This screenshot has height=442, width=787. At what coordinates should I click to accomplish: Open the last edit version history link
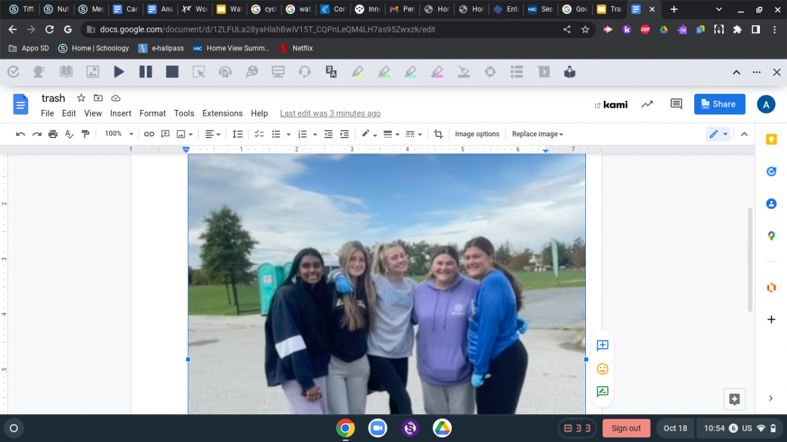[x=330, y=114]
